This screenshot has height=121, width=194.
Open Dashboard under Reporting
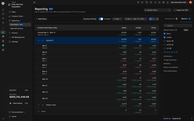point(20,25)
